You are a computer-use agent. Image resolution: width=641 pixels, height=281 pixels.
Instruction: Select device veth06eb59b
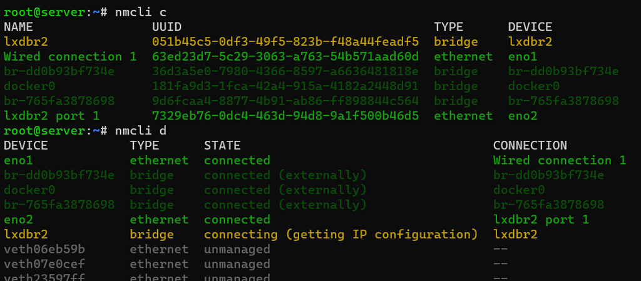pyautogui.click(x=44, y=249)
